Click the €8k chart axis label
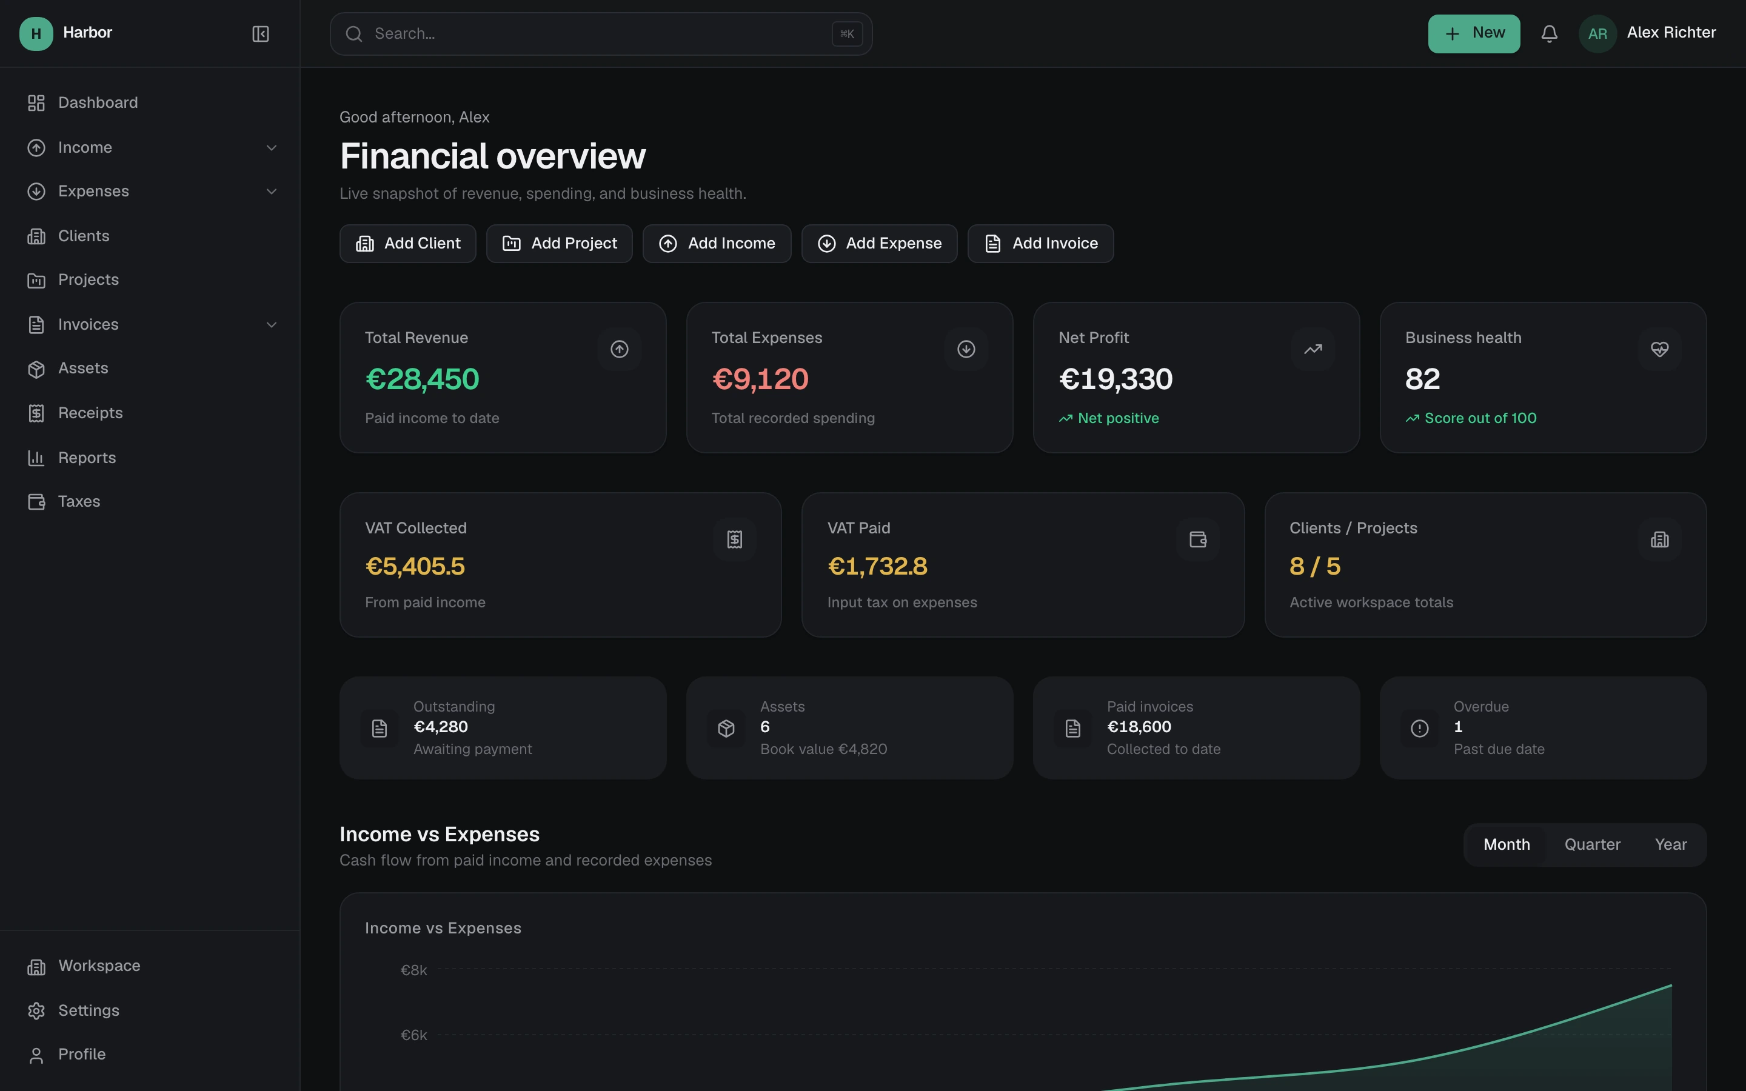This screenshot has height=1091, width=1746. pyautogui.click(x=413, y=970)
